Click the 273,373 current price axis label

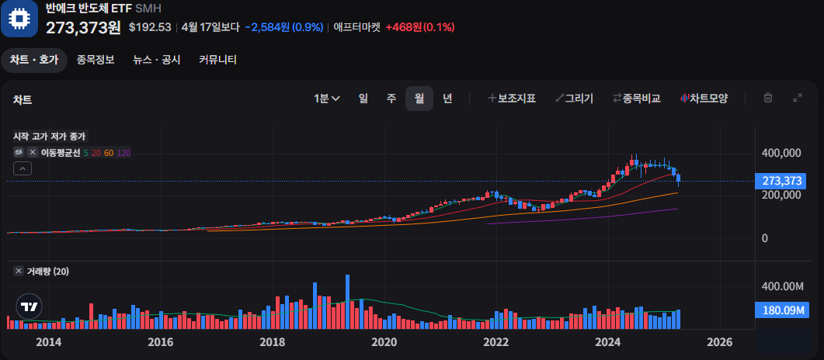pos(780,182)
